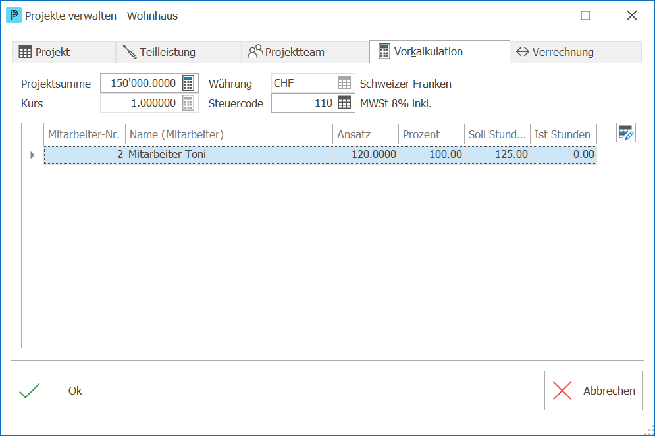This screenshot has width=655, height=436.
Task: Click the app logo in title bar
Action: click(x=14, y=15)
